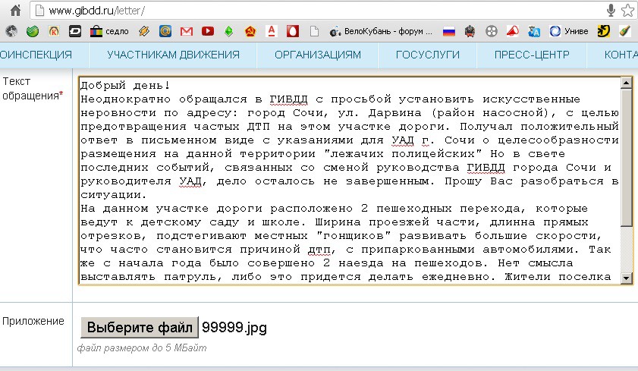Bookmark this page with the star icon

[628, 11]
